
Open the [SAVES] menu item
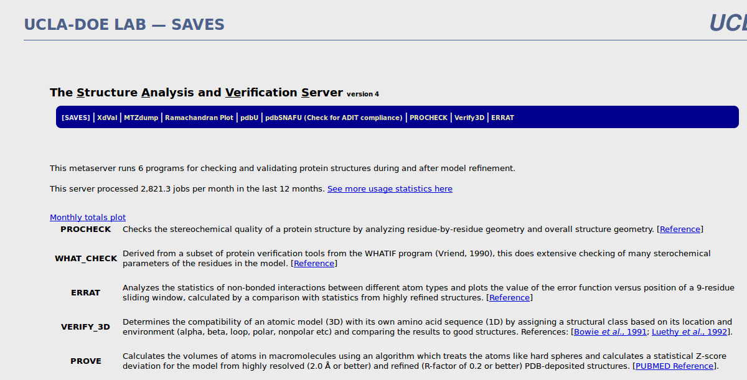(76, 118)
